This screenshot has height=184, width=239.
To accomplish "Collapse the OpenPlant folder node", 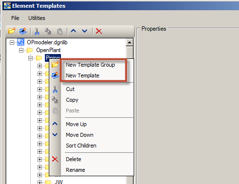I will click(21, 51).
